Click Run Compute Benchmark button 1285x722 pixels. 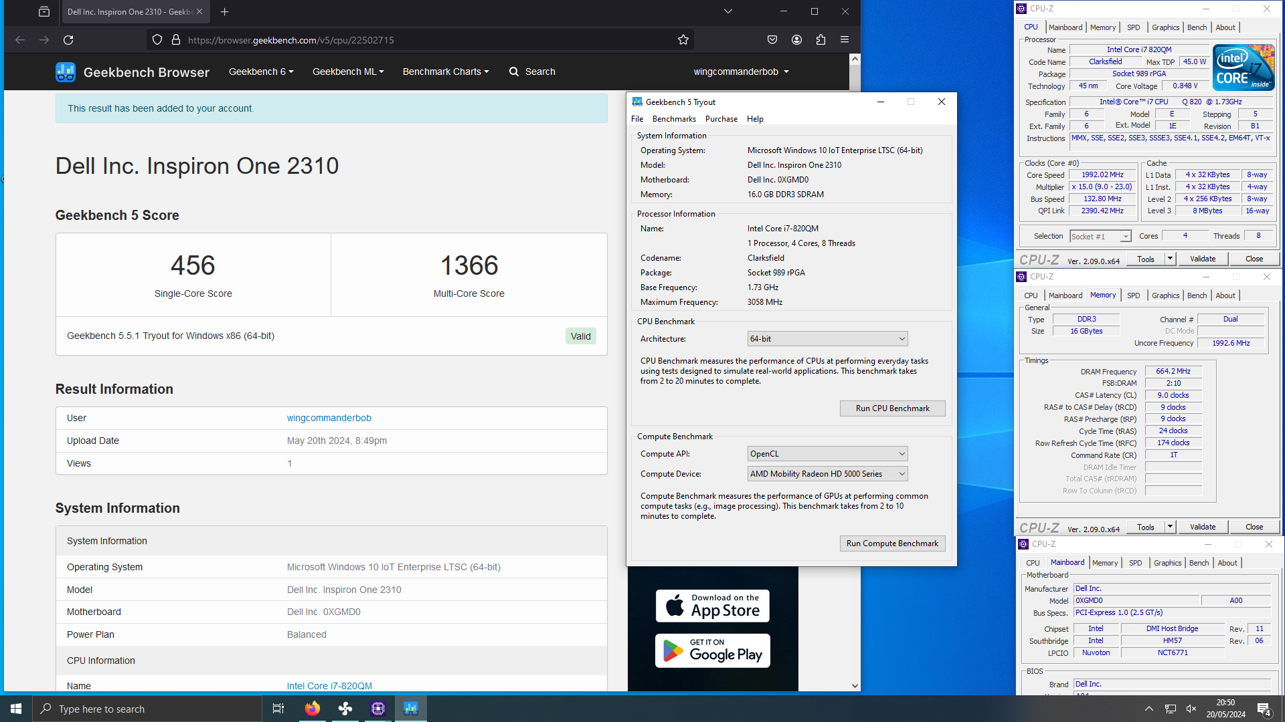(892, 544)
